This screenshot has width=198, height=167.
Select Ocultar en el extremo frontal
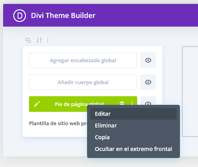(x=133, y=149)
